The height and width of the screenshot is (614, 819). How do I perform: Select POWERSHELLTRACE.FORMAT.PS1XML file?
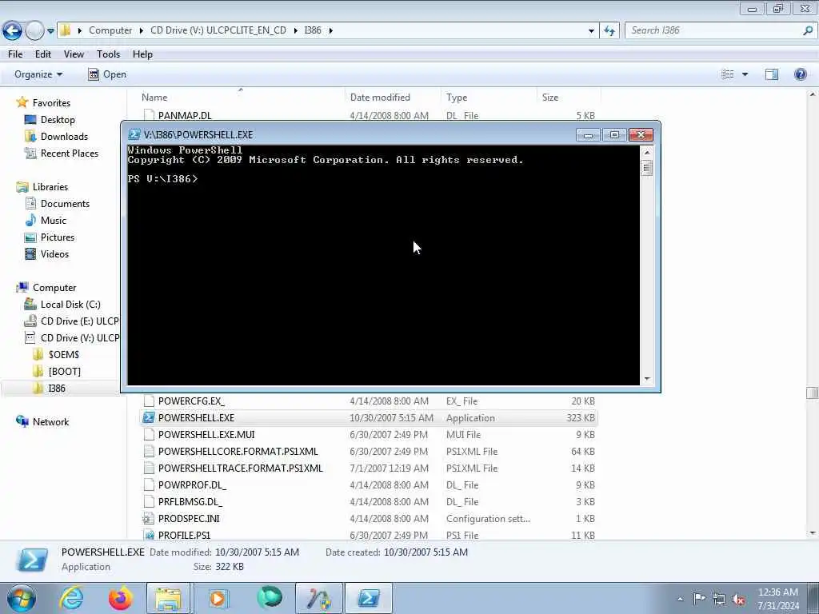click(x=369, y=468)
